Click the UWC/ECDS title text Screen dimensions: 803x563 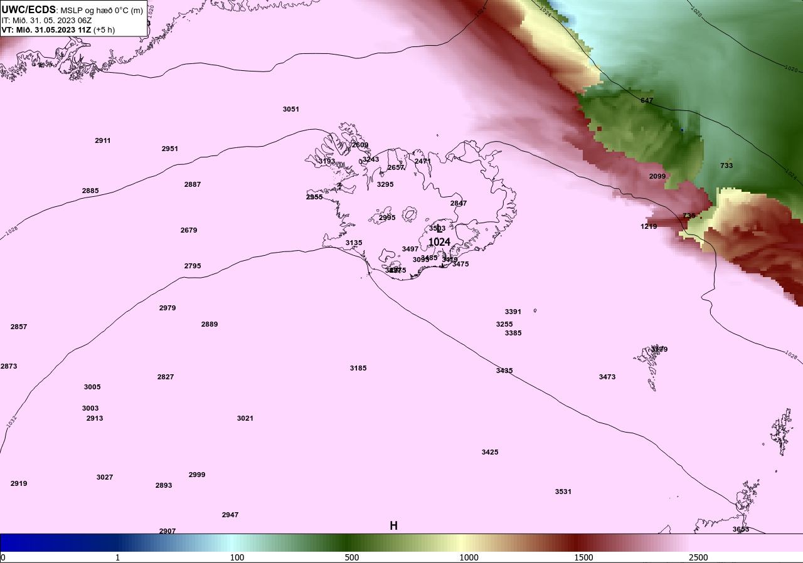tap(29, 9)
